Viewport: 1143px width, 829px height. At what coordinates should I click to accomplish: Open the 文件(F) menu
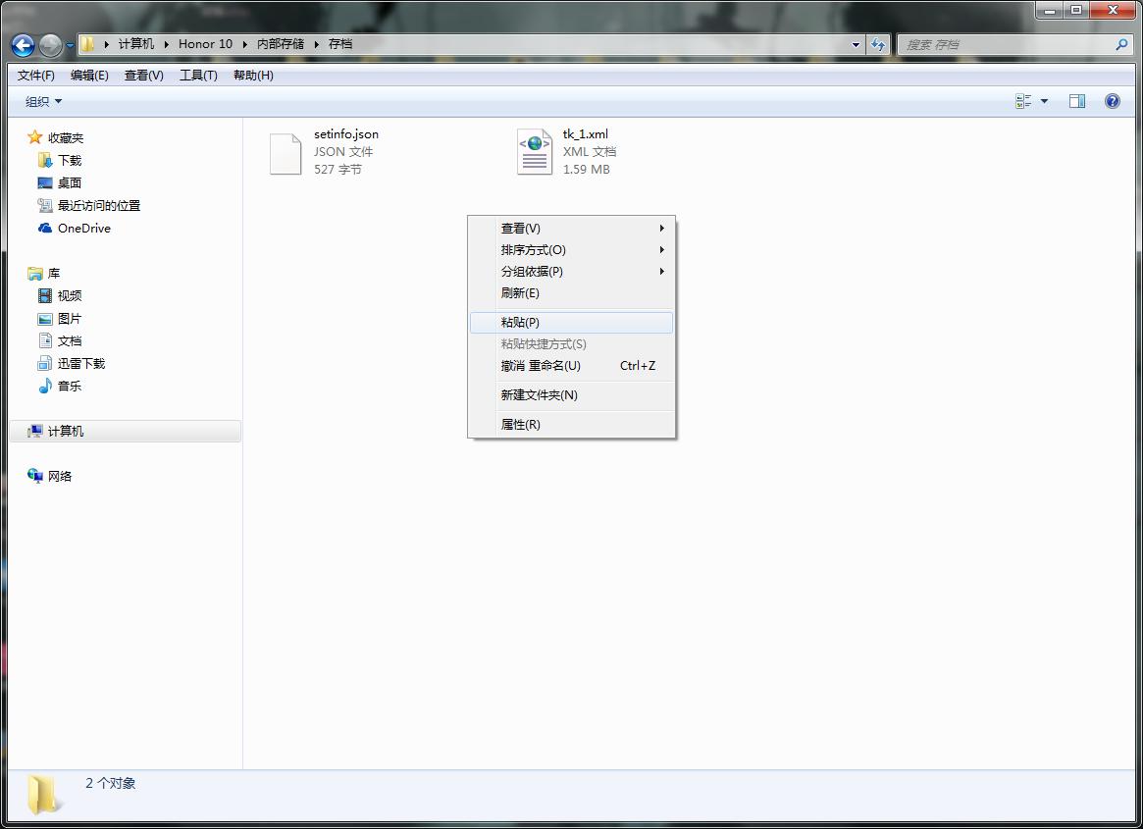pyautogui.click(x=35, y=76)
